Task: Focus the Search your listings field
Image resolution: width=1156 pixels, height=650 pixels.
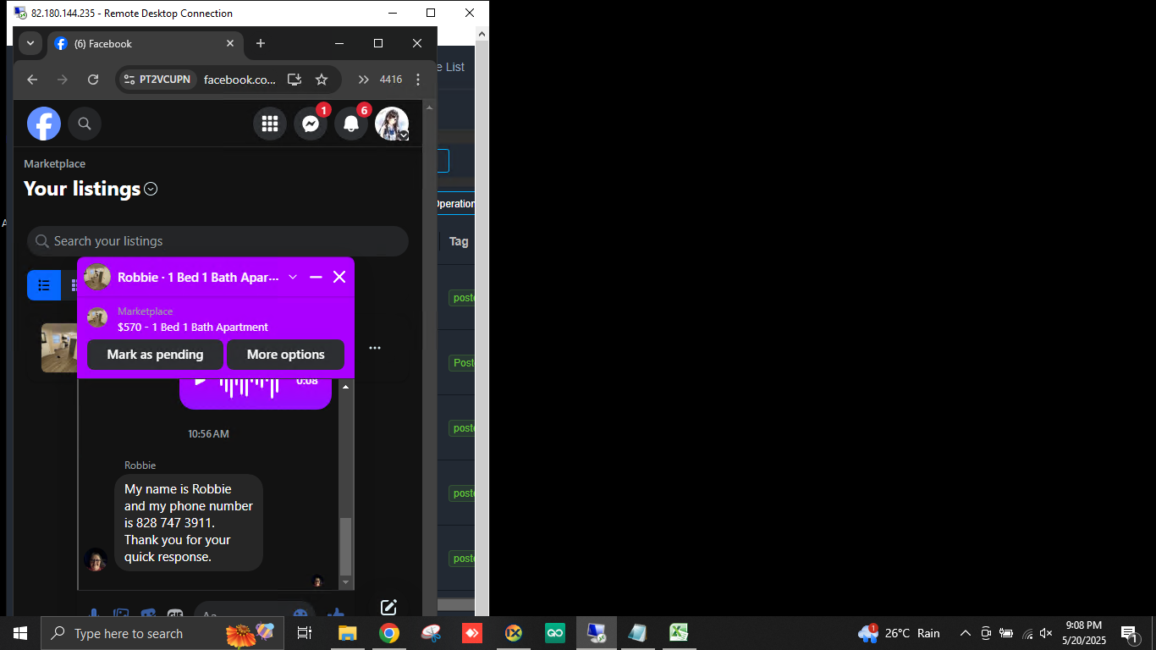Action: [217, 241]
